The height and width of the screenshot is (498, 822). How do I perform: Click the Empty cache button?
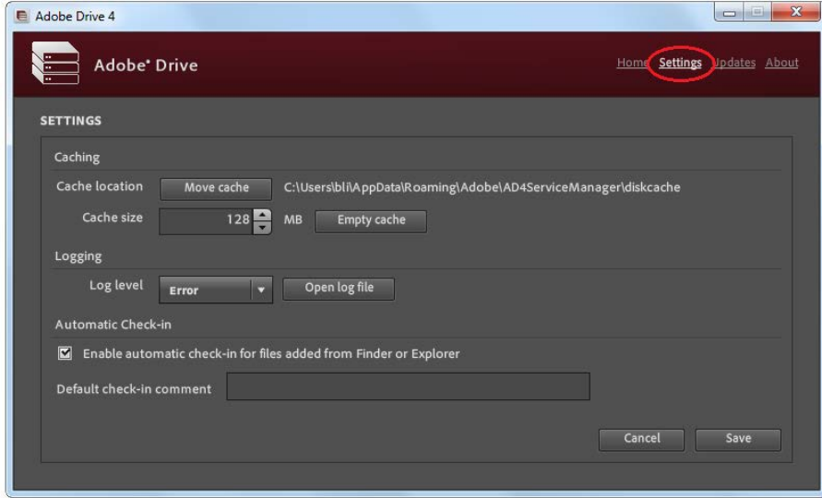[x=371, y=220]
